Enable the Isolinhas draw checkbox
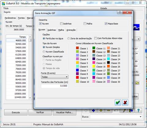The width and height of the screenshot is (147, 128). tap(61, 24)
